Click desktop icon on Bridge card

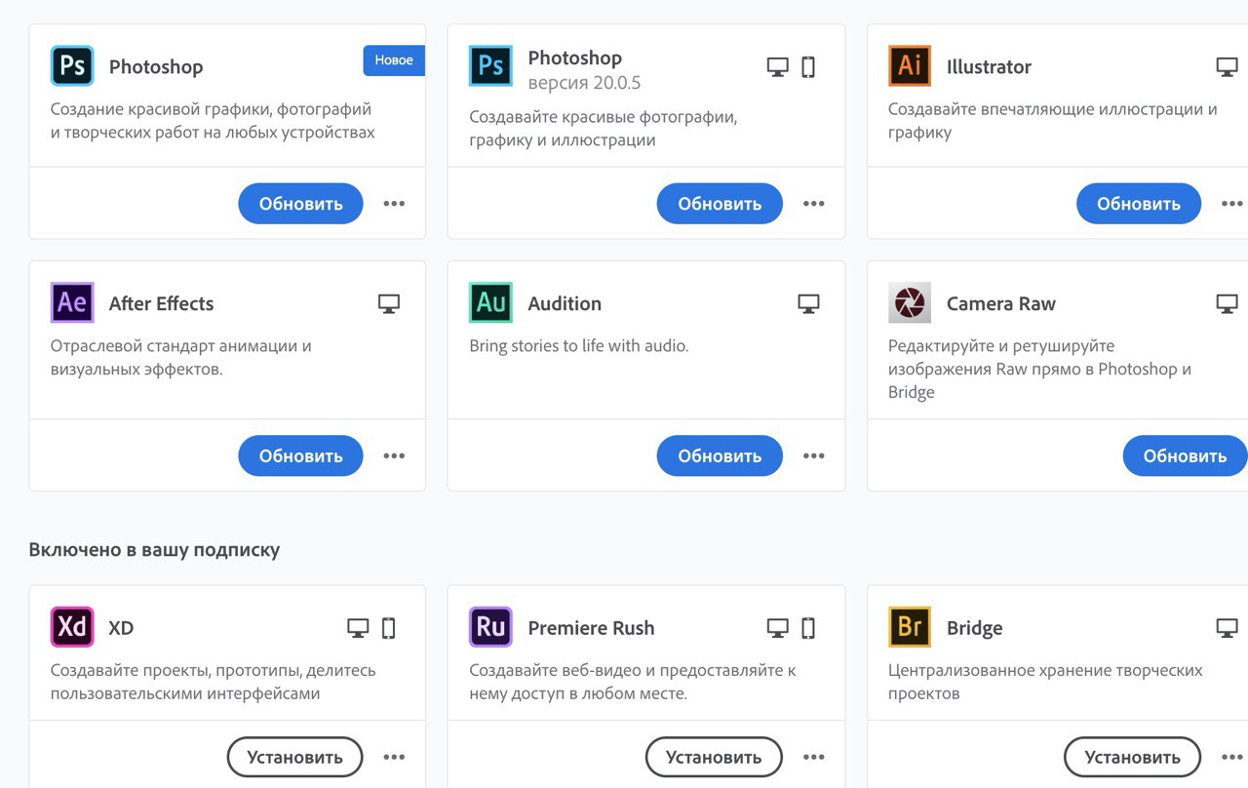click(x=1227, y=628)
